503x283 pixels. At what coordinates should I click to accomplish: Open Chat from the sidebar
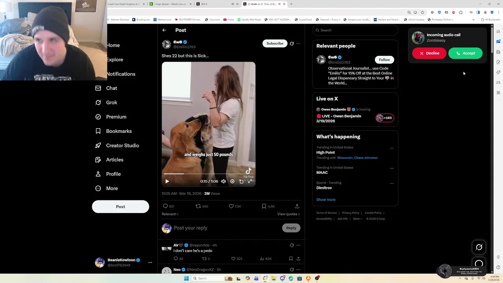coord(106,88)
